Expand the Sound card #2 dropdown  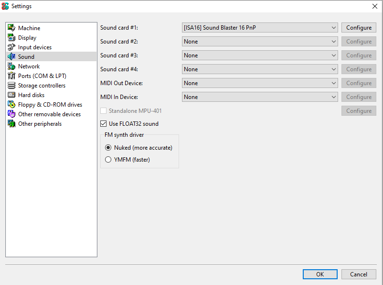pyautogui.click(x=260, y=42)
